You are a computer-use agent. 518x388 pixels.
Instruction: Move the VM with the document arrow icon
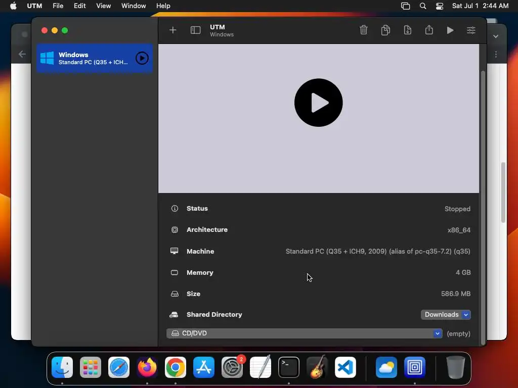click(408, 30)
